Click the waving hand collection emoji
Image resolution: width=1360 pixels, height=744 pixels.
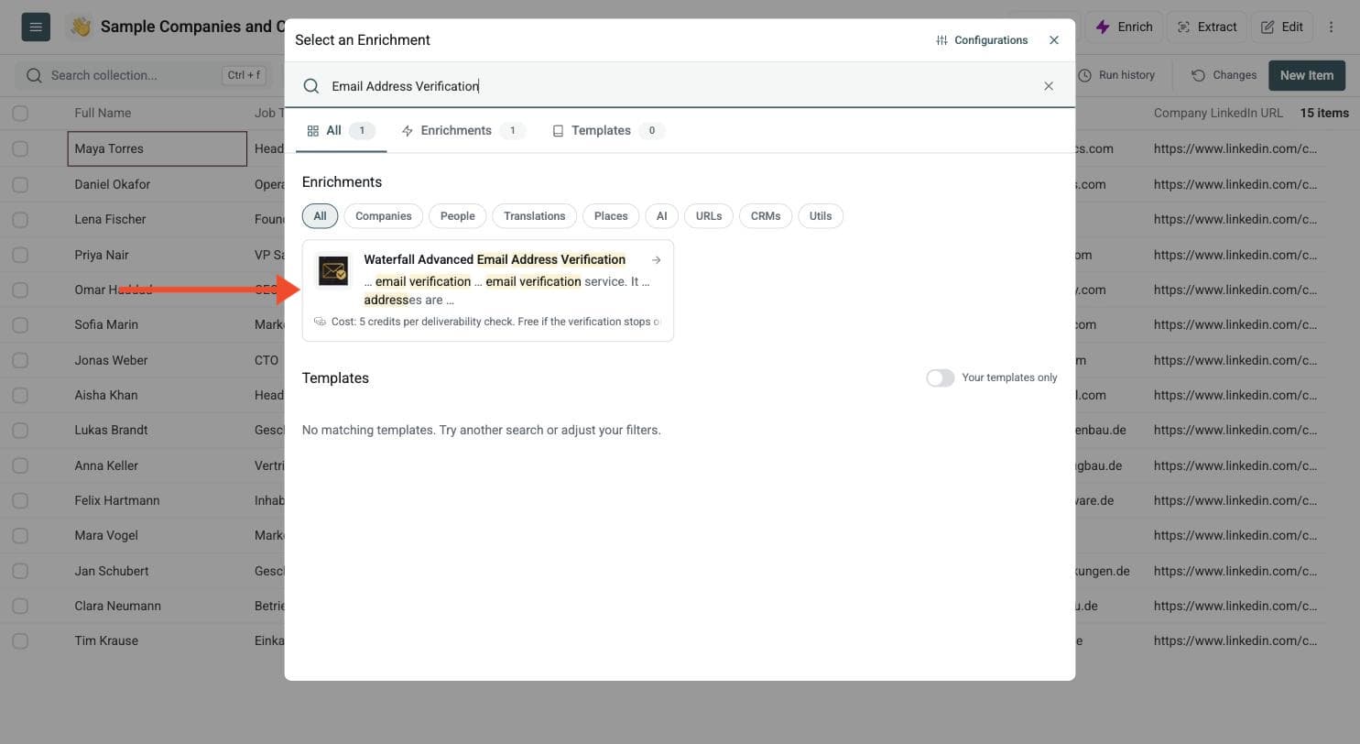click(x=81, y=27)
